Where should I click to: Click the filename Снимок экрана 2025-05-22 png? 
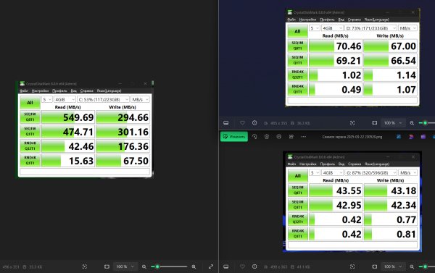[x=352, y=137]
